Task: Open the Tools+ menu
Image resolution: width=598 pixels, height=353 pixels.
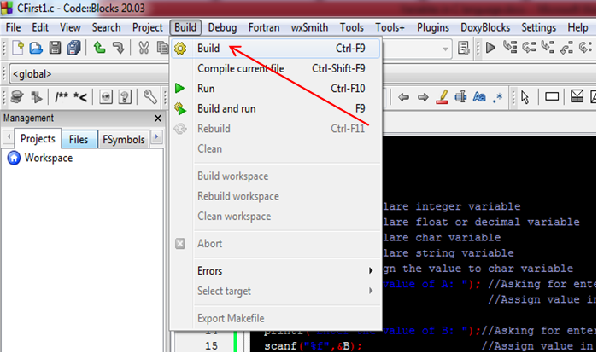Action: coord(390,27)
